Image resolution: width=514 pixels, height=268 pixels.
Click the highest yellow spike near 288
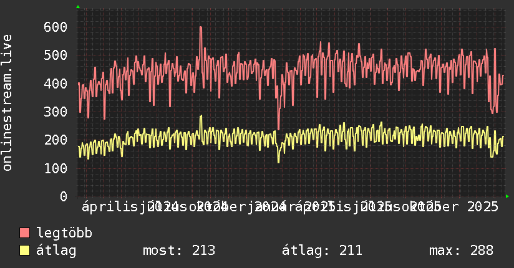pyautogui.click(x=201, y=117)
